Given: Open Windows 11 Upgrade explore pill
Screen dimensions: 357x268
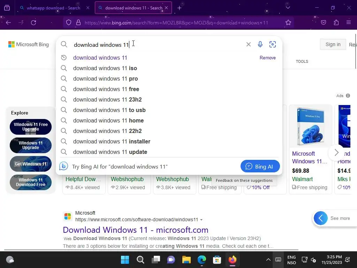Looking at the screenshot, I should coord(31,145).
